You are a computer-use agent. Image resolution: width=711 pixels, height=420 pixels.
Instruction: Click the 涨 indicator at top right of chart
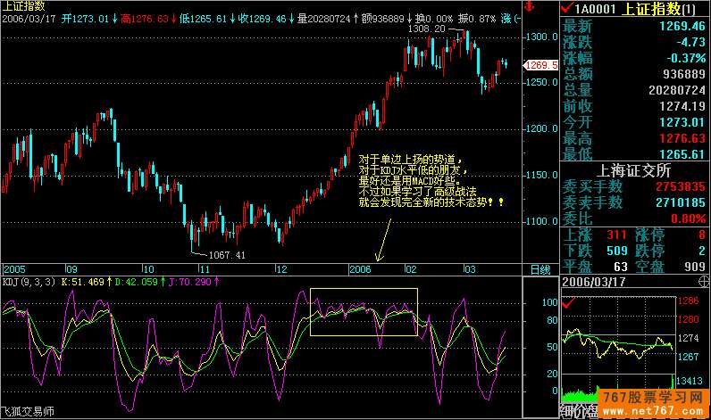point(532,18)
